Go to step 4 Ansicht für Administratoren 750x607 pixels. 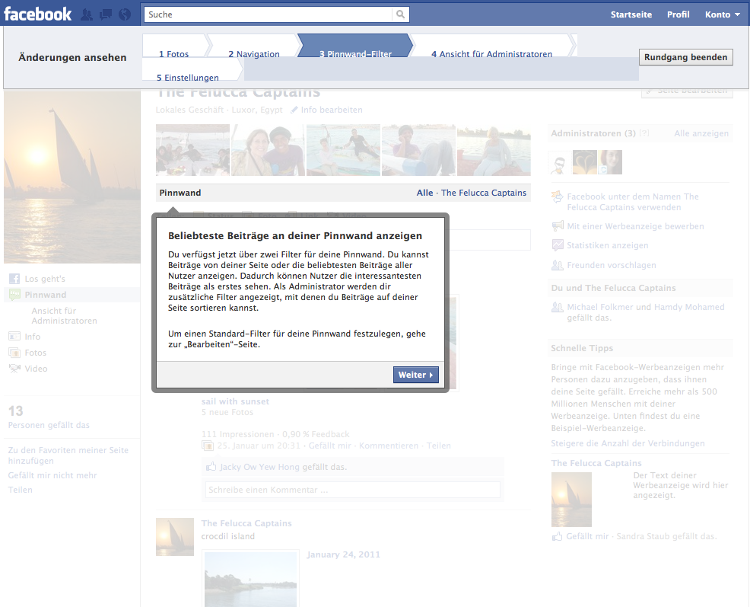click(491, 54)
